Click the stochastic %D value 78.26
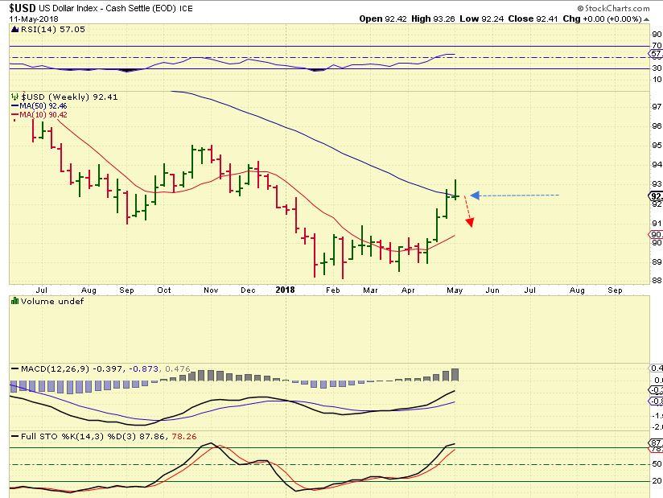This screenshot has height=498, width=663. (x=184, y=436)
